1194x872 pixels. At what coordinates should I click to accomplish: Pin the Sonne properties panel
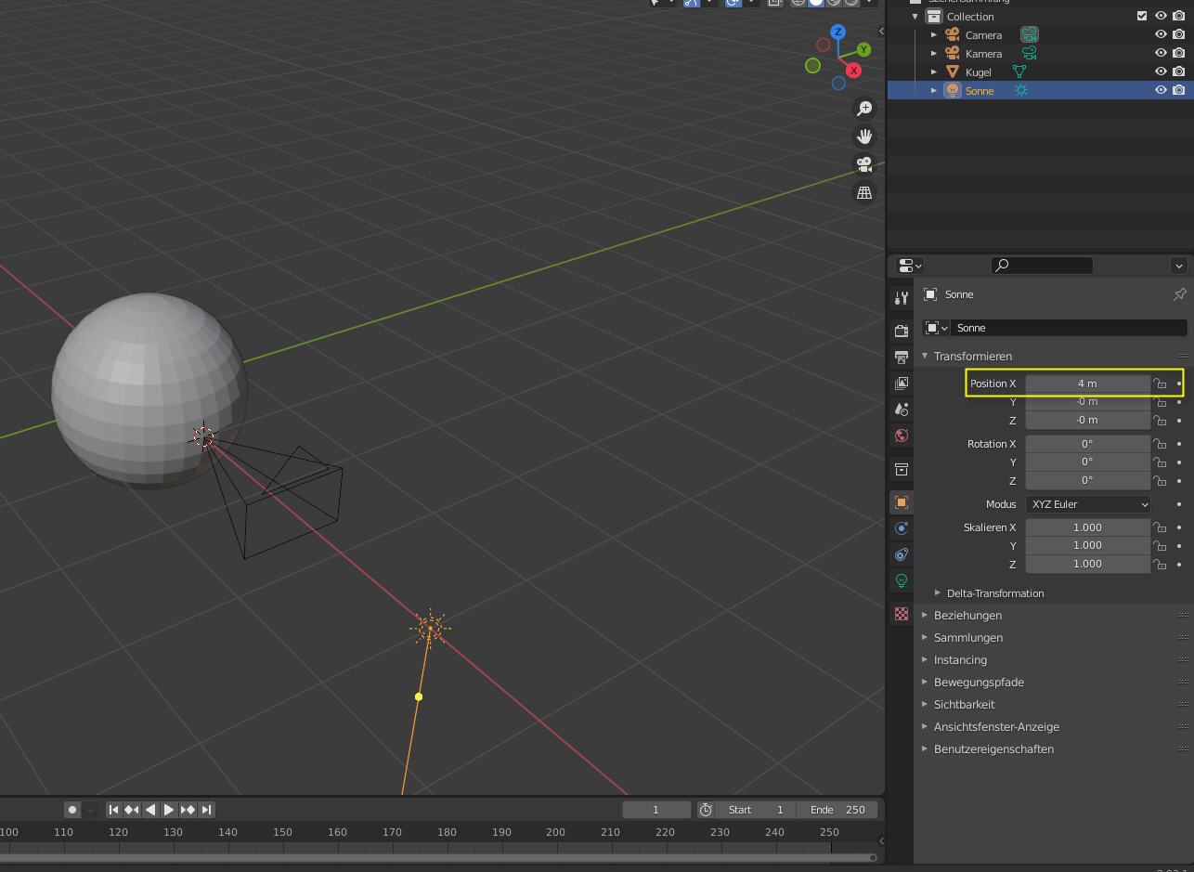[x=1179, y=294]
